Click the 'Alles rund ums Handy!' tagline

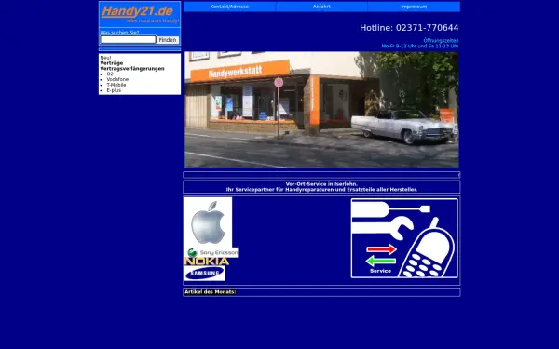point(153,20)
